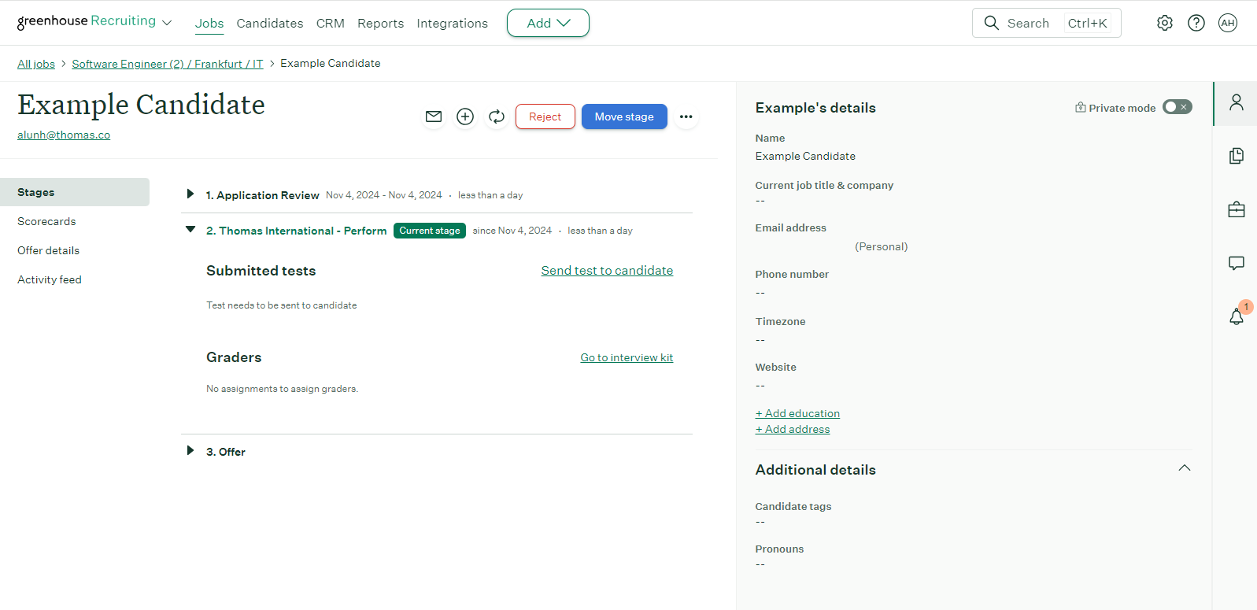Click the search magnifier icon
Image resolution: width=1257 pixels, height=610 pixels.
[992, 23]
